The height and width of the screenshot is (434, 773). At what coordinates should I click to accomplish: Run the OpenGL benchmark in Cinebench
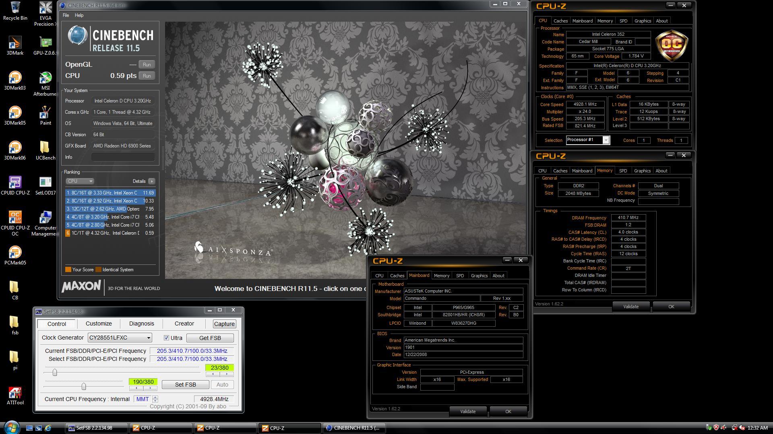(x=147, y=65)
